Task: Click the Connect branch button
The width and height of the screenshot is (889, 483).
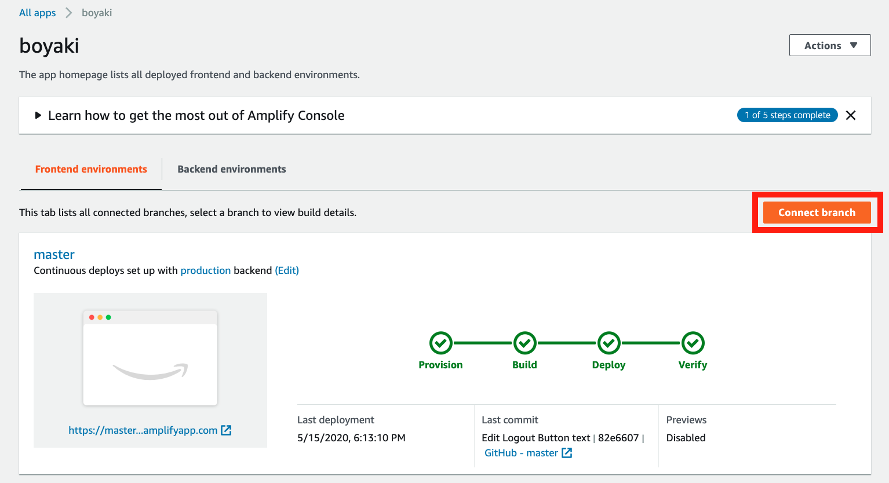Action: (817, 213)
